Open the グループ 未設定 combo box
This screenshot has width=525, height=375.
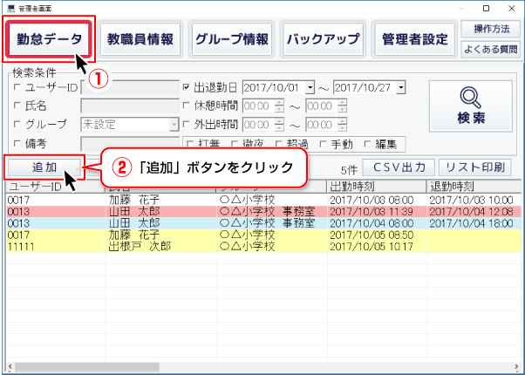(x=174, y=125)
